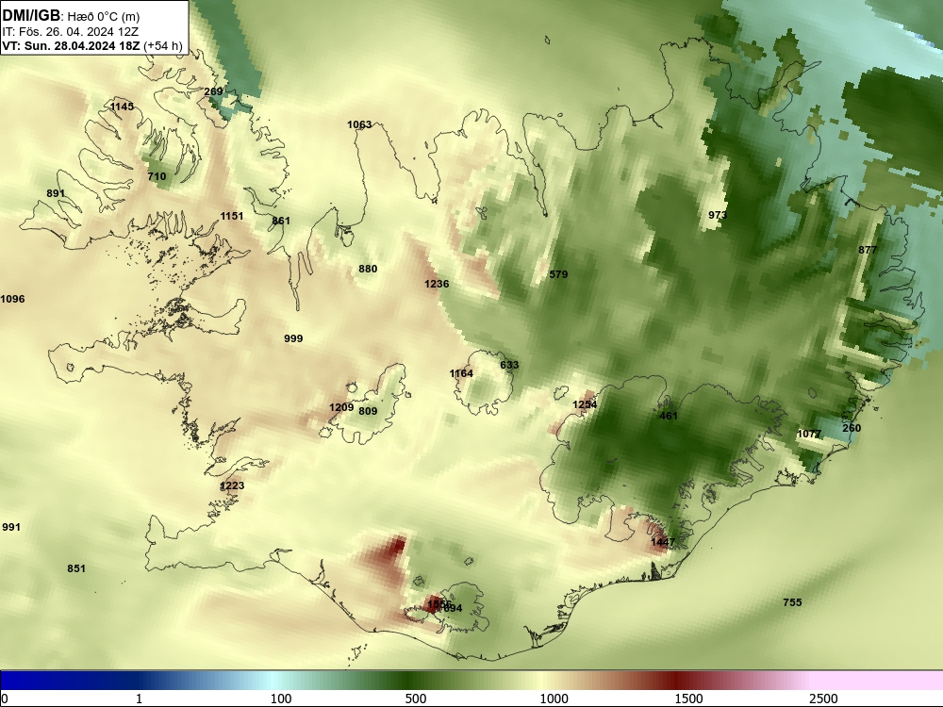The height and width of the screenshot is (707, 943).
Task: Click the map value 579
Action: coord(558,274)
